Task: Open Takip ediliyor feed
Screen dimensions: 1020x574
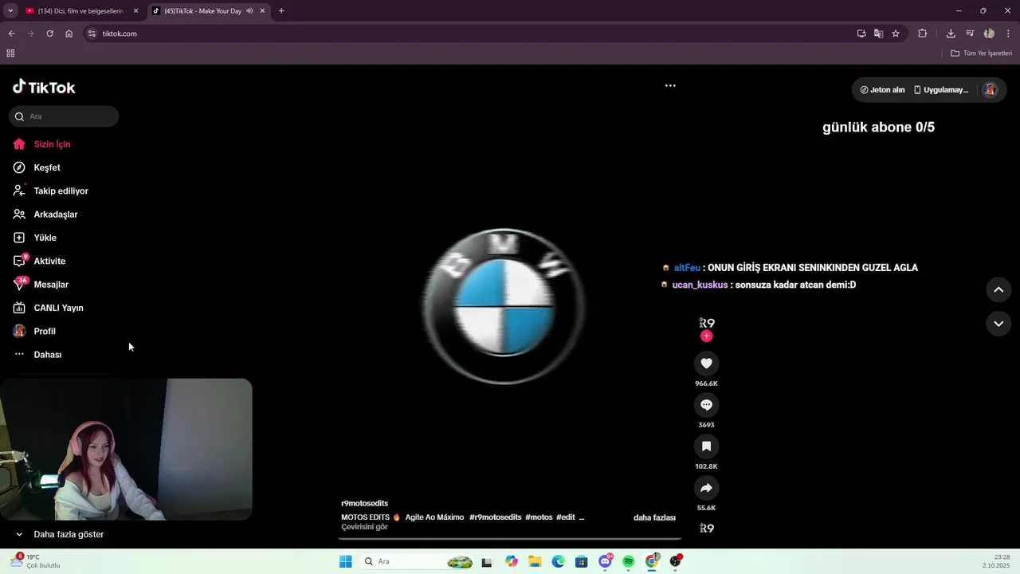Action: tap(60, 191)
